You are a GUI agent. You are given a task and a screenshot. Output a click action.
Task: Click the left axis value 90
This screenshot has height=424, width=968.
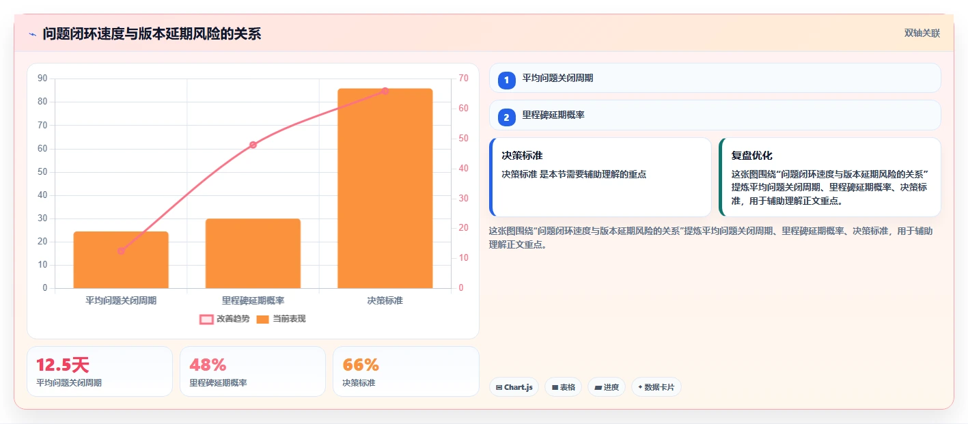click(42, 79)
